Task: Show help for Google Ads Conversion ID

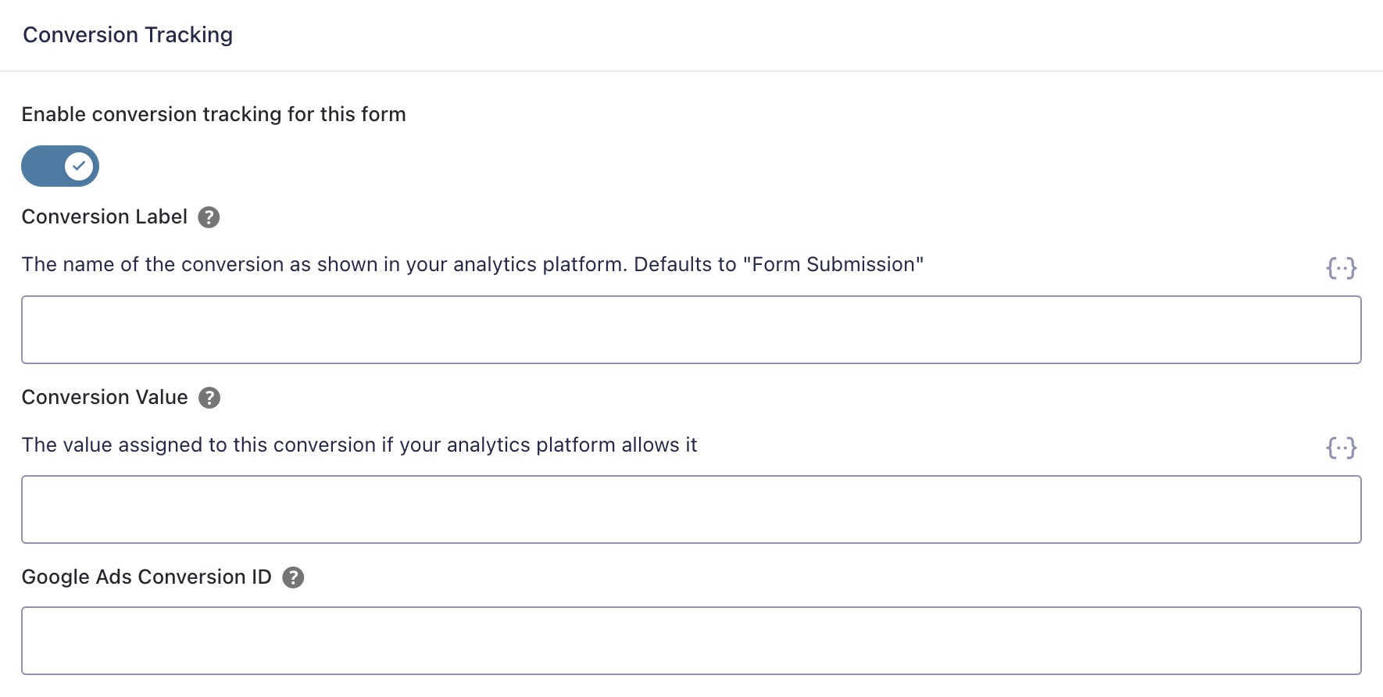Action: click(293, 577)
